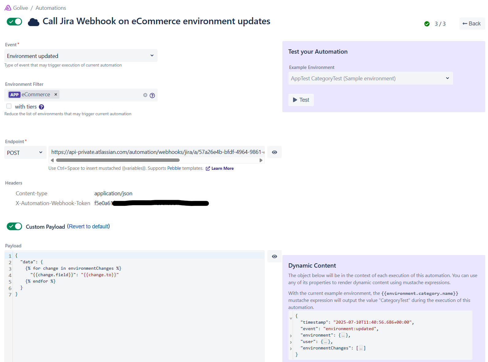Image resolution: width=488 pixels, height=362 pixels.
Task: Disable the automation with the top toggle
Action: pyautogui.click(x=14, y=21)
